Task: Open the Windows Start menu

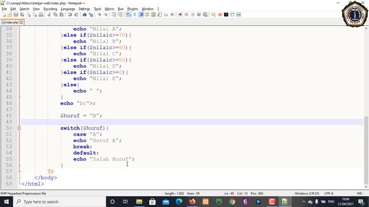Action: 6,202
